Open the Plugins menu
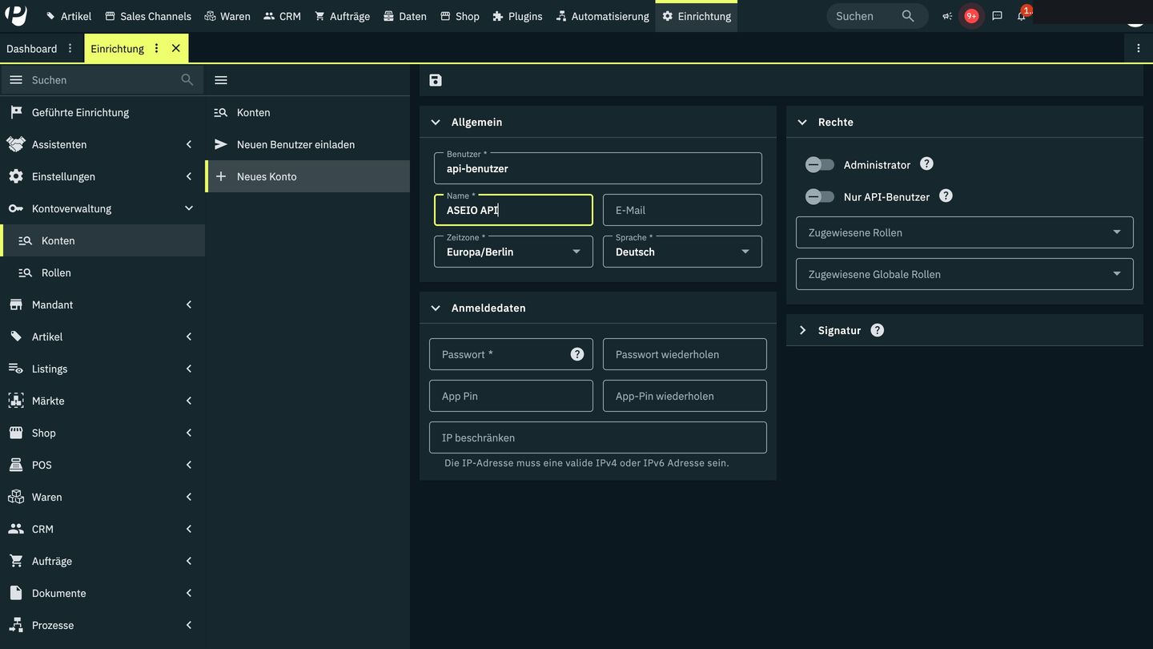This screenshot has height=649, width=1153. click(516, 16)
